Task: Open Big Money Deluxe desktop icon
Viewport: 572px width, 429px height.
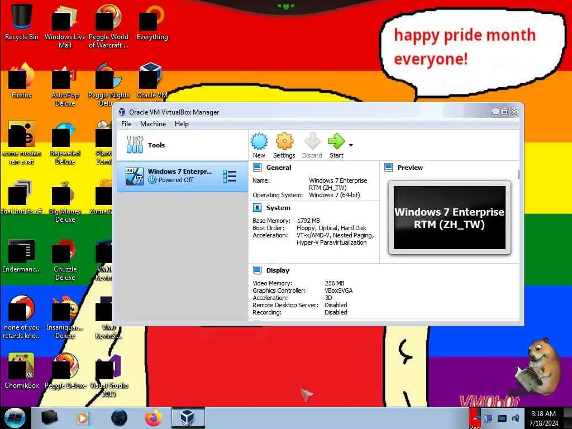Action: click(x=65, y=201)
